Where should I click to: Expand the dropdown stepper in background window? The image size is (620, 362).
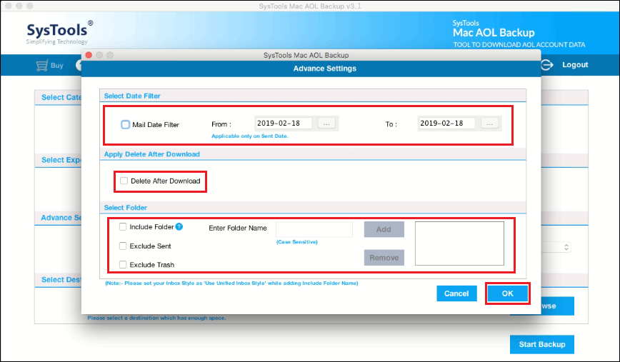566,247
